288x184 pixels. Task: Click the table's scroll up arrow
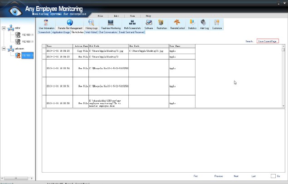pos(283,46)
